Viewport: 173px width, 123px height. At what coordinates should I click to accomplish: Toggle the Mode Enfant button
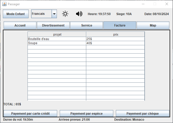16,14
